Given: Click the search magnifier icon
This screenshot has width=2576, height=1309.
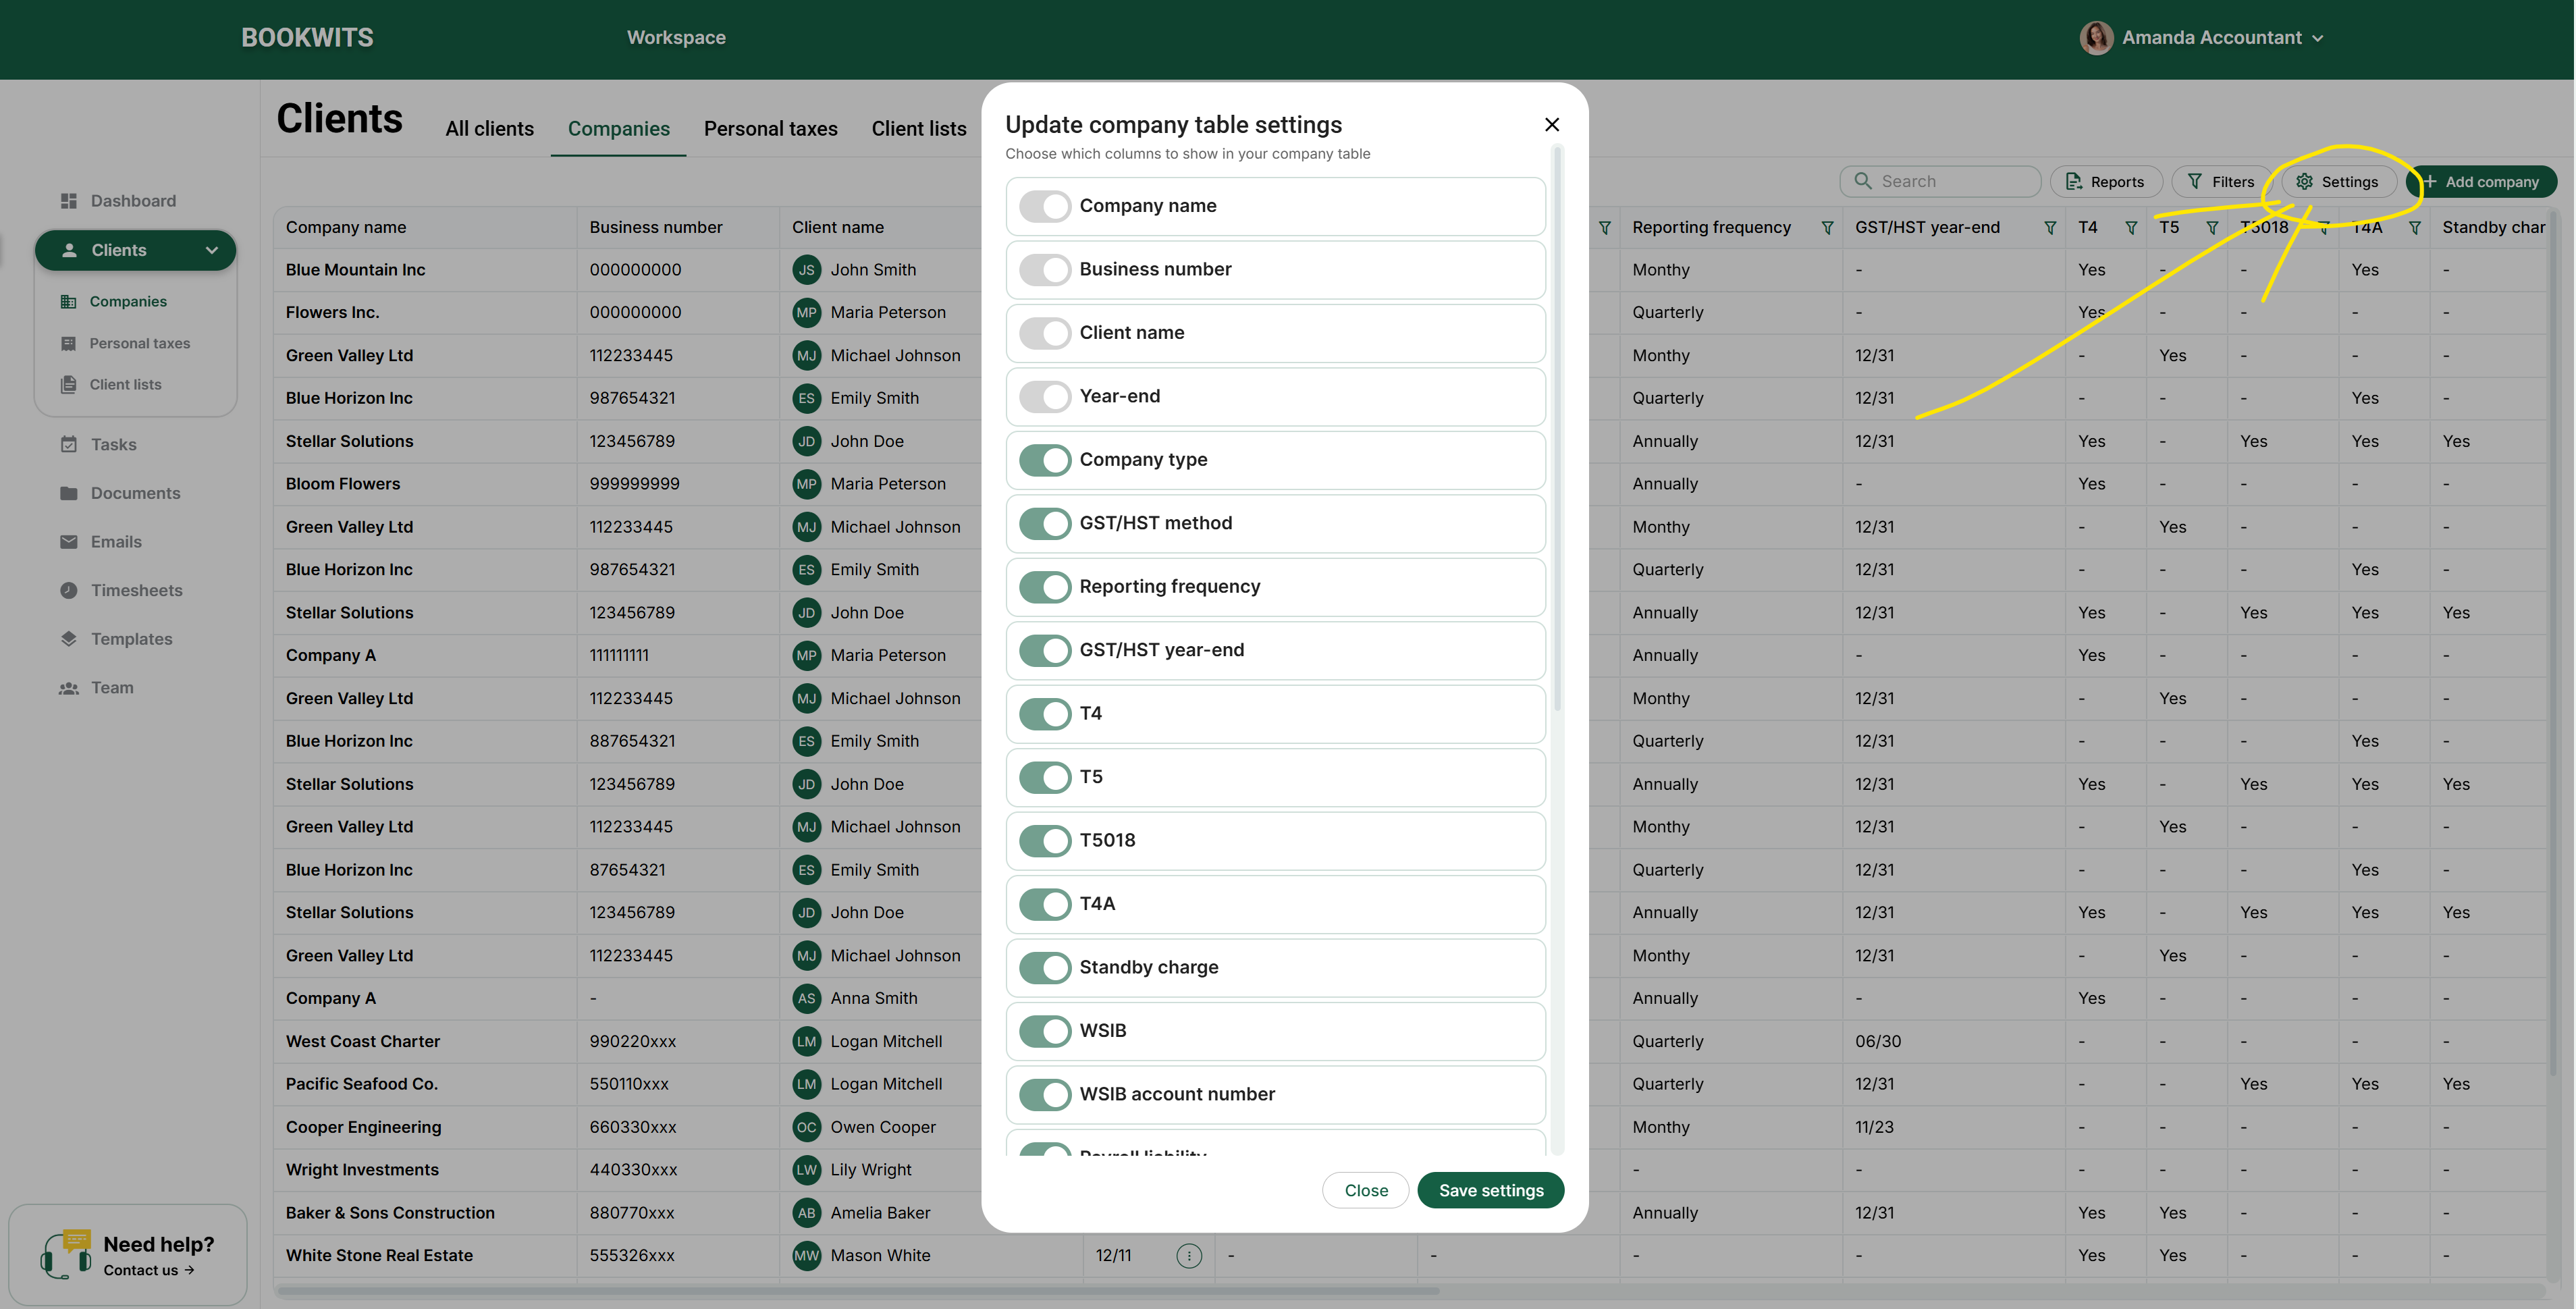Looking at the screenshot, I should (1862, 181).
